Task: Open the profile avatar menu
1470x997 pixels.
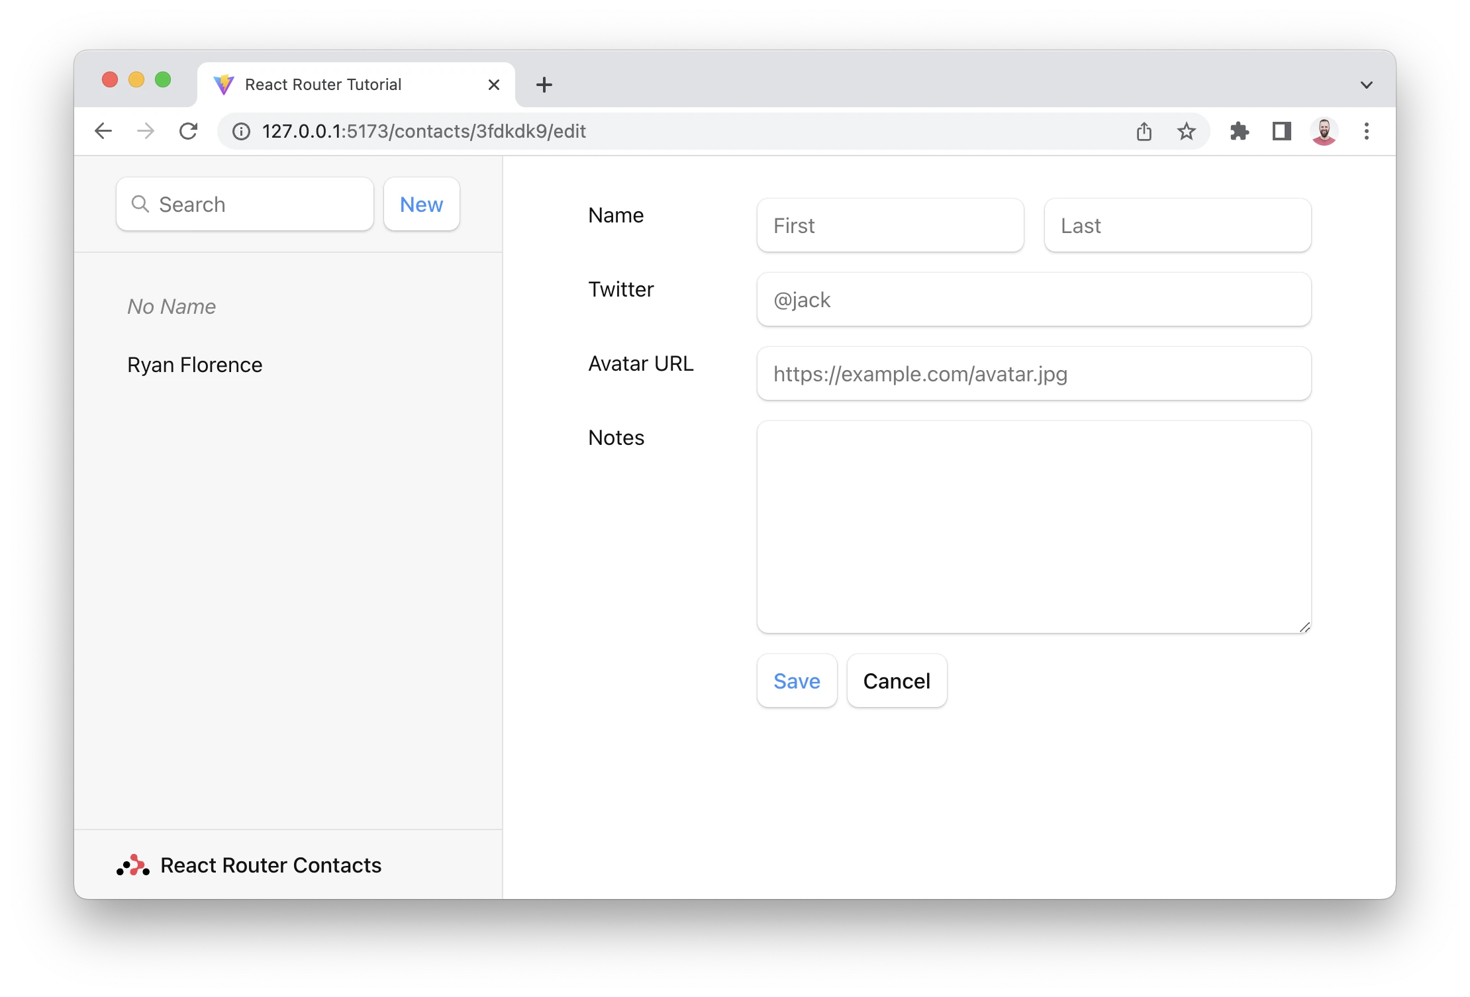Action: [x=1324, y=131]
